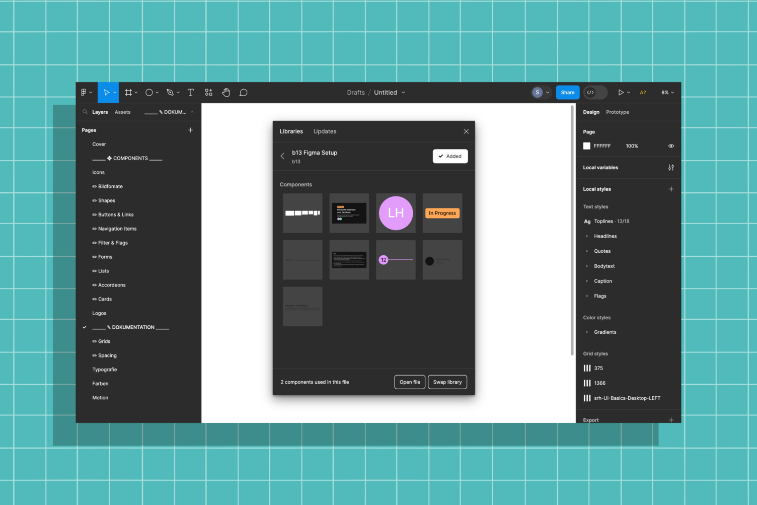Select the Text tool
The width and height of the screenshot is (757, 505).
click(191, 92)
